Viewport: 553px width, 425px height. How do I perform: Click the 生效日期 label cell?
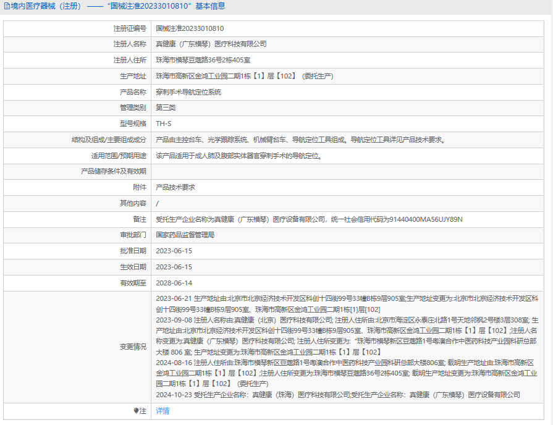pyautogui.click(x=77, y=267)
